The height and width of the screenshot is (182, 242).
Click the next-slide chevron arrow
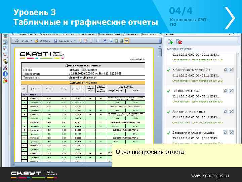(230, 18)
